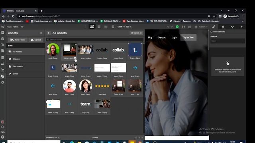The image size is (255, 143).
Task: Open project Settings gear in left sidebar
Action: click(x=3, y=82)
